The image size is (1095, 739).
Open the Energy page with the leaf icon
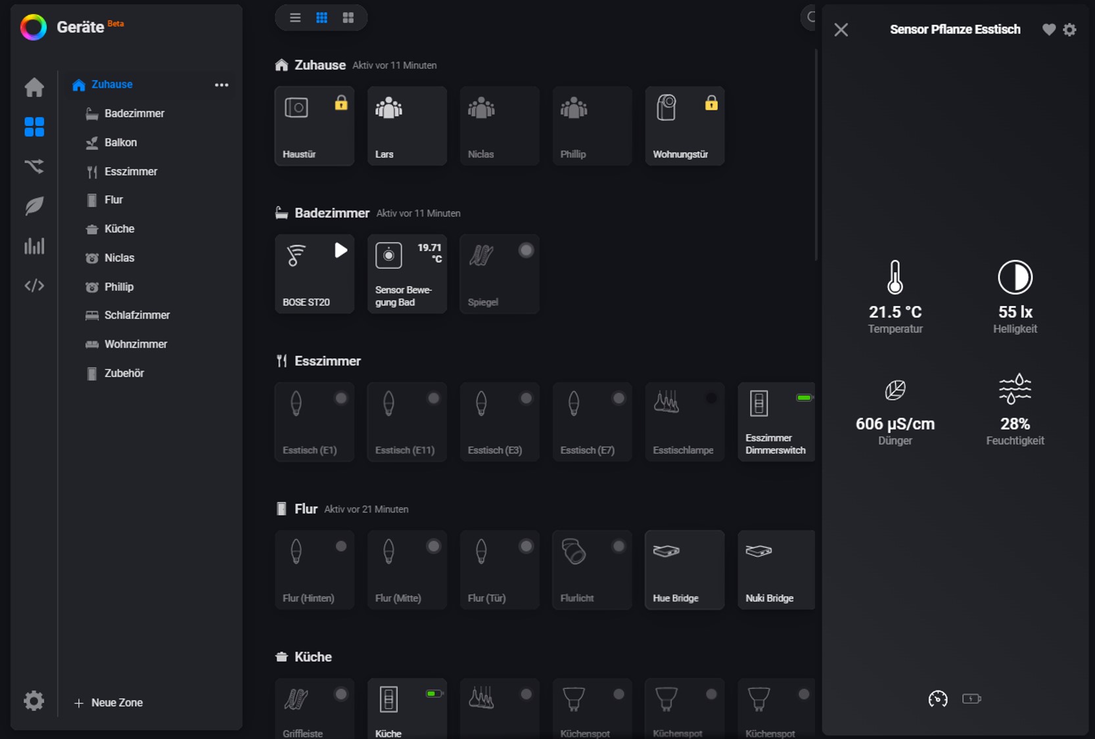pos(34,206)
